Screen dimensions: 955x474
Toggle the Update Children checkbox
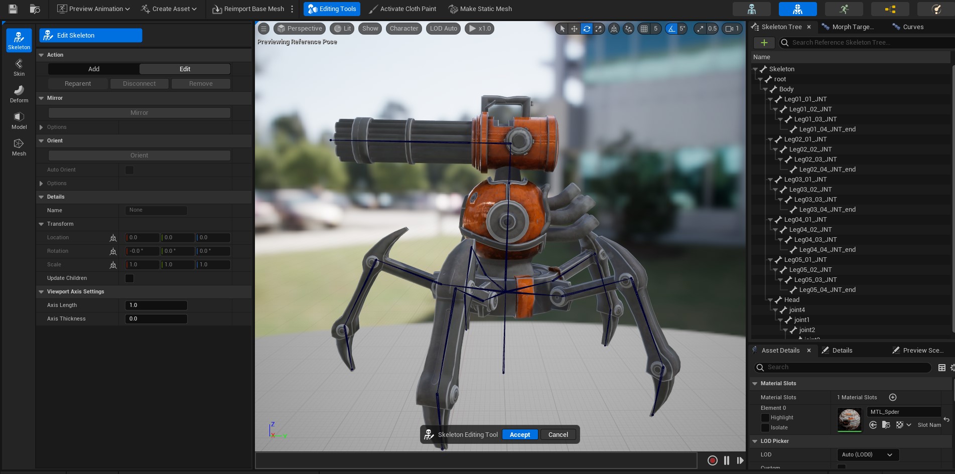coord(129,278)
